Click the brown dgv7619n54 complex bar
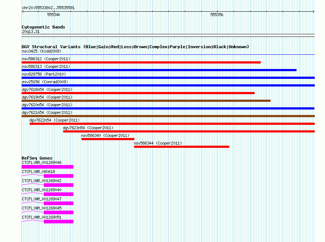The height and width of the screenshot is (242, 325). point(146,101)
